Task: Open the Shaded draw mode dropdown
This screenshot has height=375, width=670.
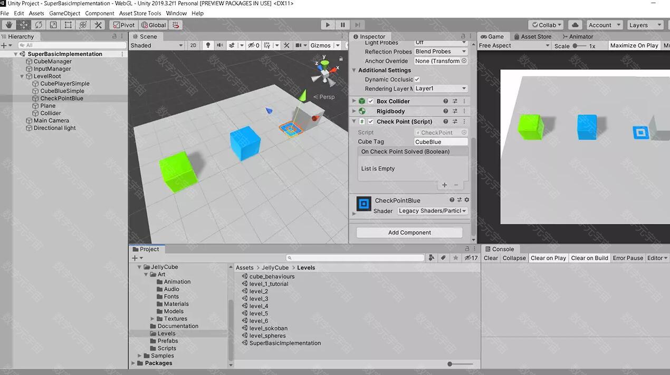Action: (x=157, y=45)
